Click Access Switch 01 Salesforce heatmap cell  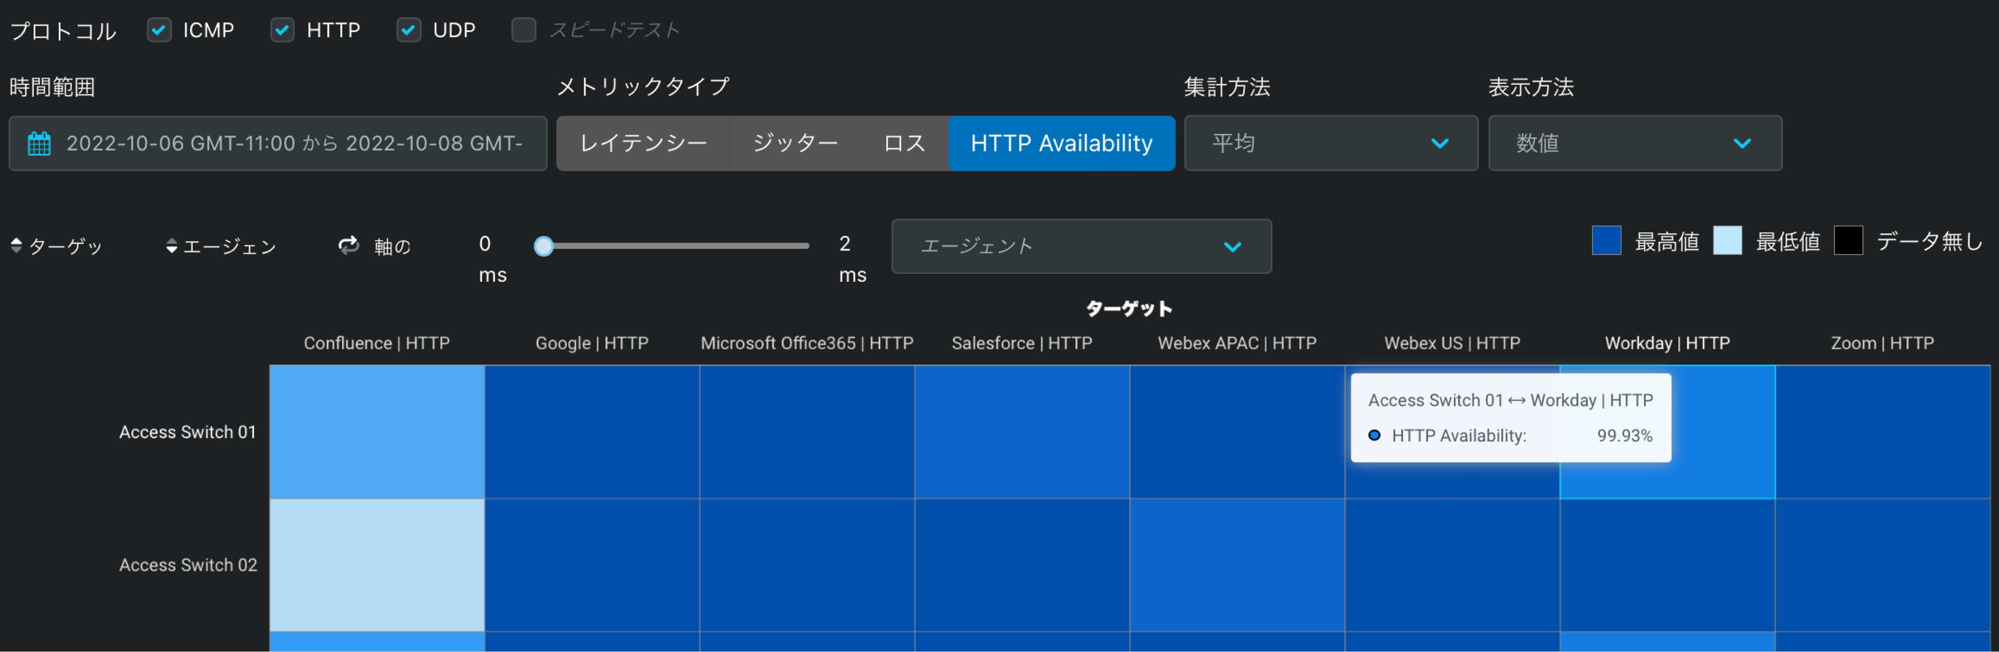[x=1022, y=432]
